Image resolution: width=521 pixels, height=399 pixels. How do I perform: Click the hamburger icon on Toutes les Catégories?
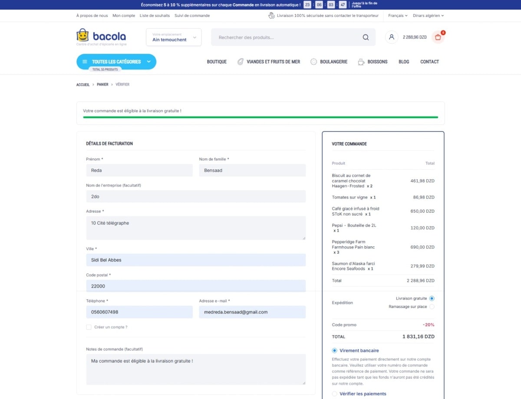click(x=85, y=62)
